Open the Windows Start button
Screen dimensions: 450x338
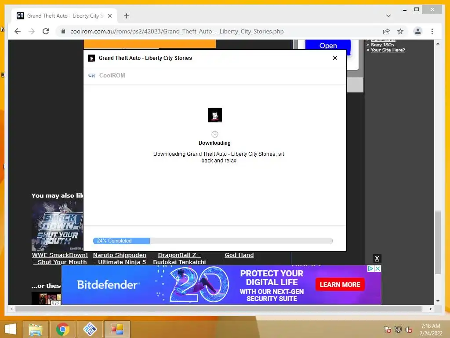coord(11,329)
